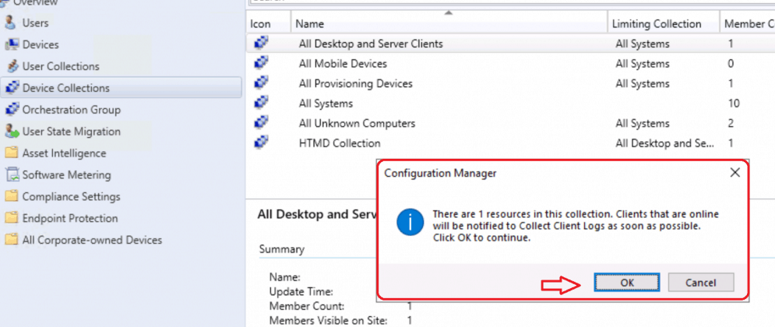
Task: Click icon of All Systems collection row
Action: click(x=261, y=104)
